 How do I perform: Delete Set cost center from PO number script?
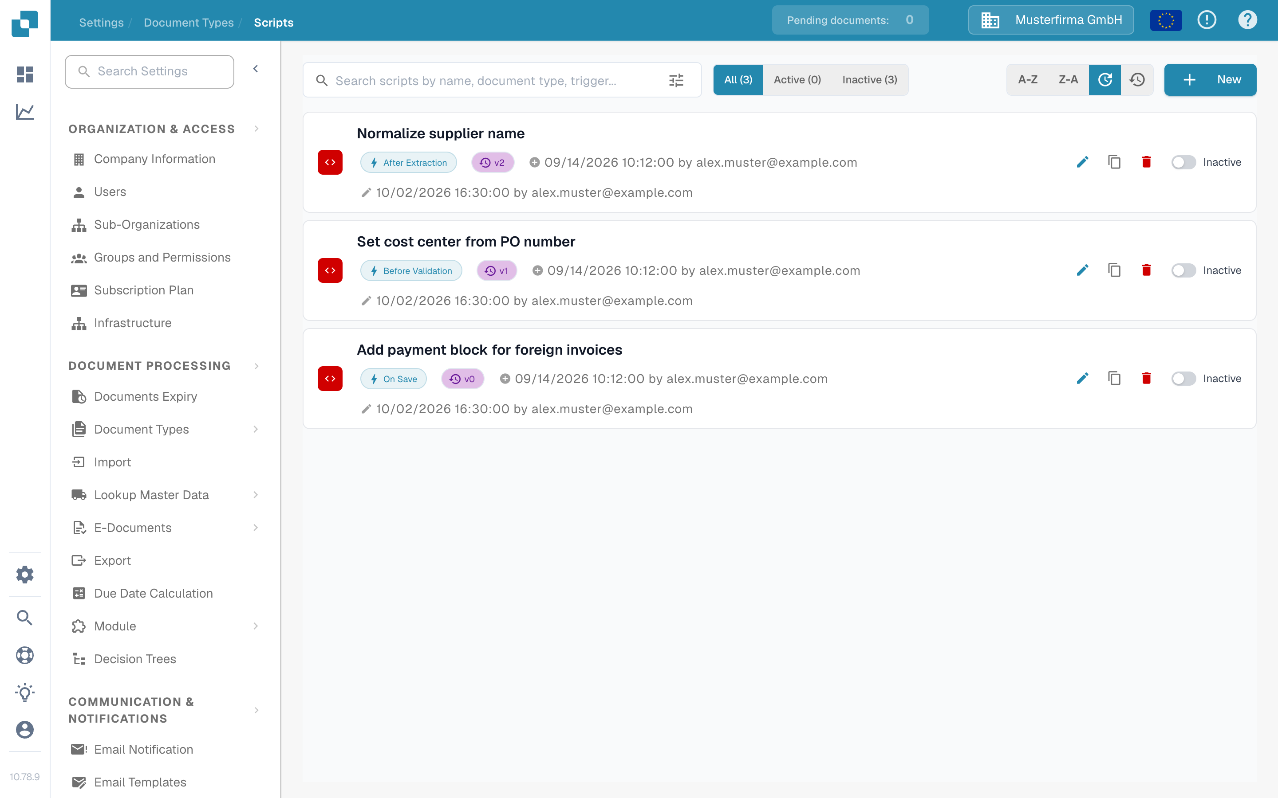1146,270
